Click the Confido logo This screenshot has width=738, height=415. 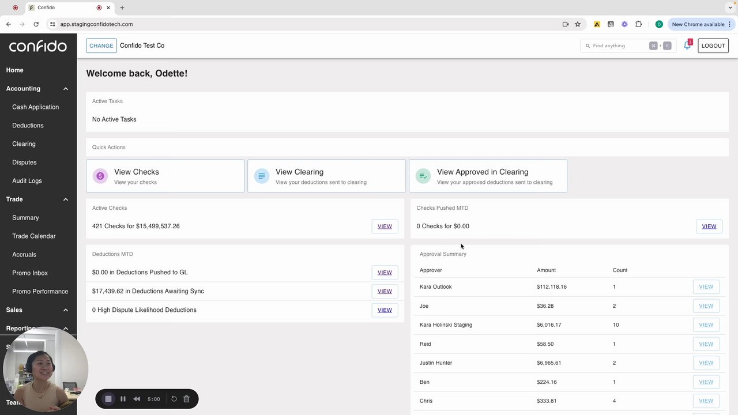38,46
